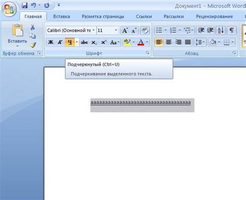
Task: Justify the text
Action: [x=188, y=42]
